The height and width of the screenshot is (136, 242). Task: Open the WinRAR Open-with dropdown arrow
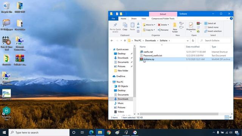(x=201, y=23)
